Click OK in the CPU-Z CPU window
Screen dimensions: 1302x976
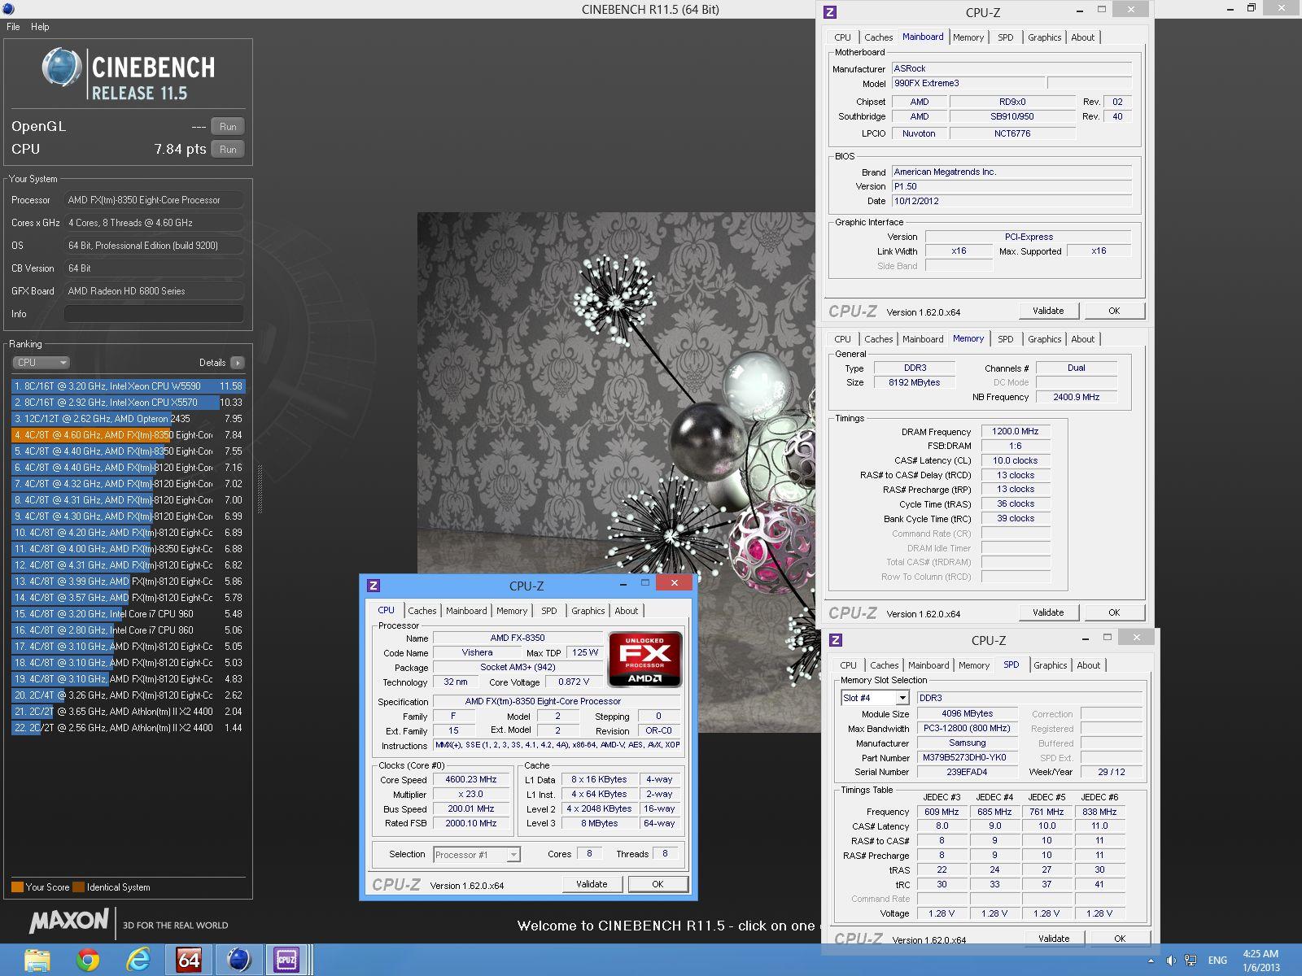[658, 884]
